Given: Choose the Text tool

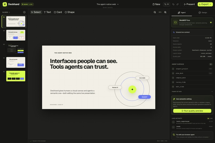Looking at the screenshot, I should [47, 12].
